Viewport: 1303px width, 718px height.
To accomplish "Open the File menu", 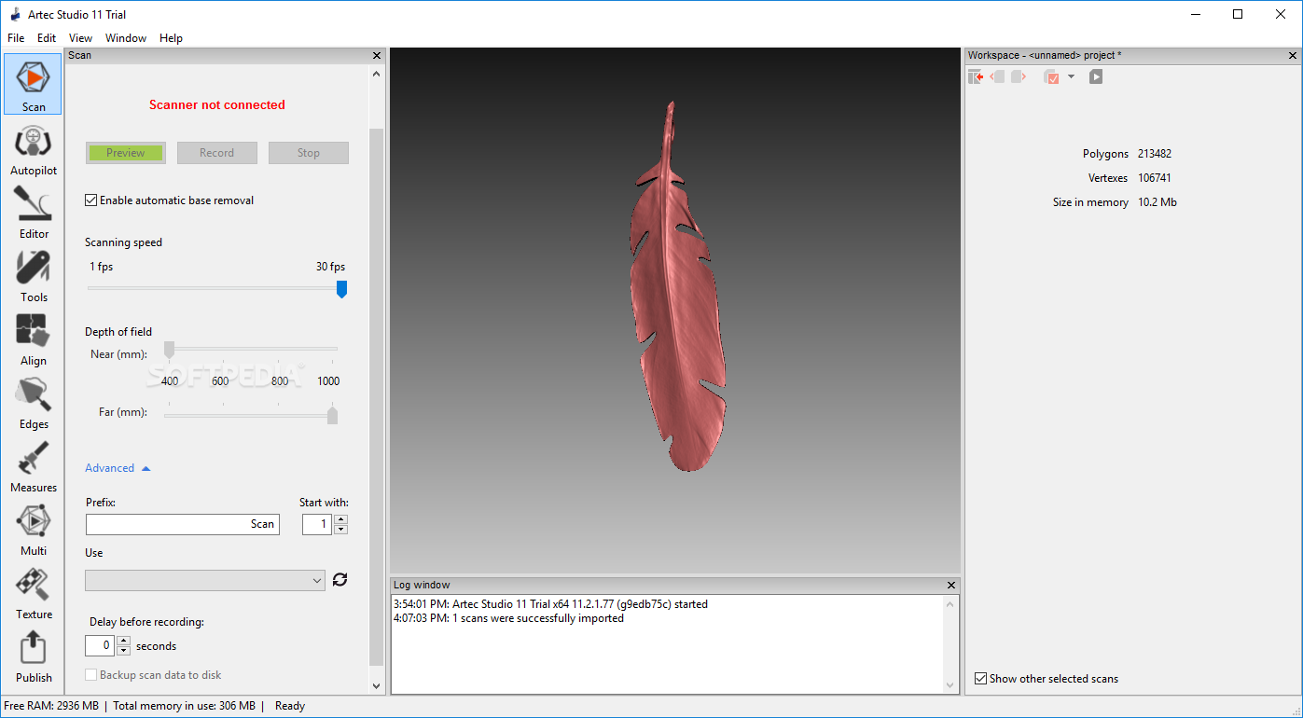I will coord(16,38).
